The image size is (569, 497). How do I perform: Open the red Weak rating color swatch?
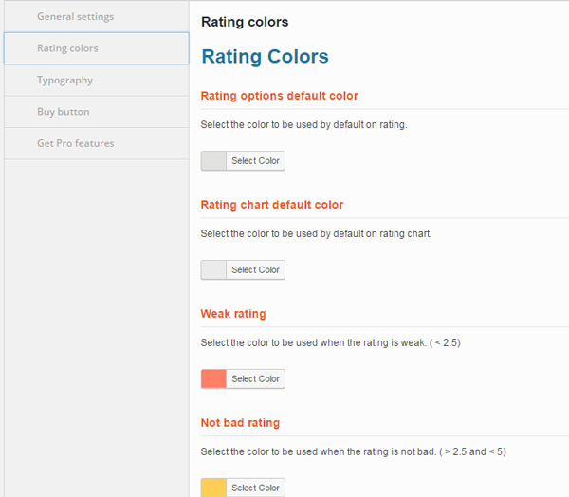click(214, 379)
